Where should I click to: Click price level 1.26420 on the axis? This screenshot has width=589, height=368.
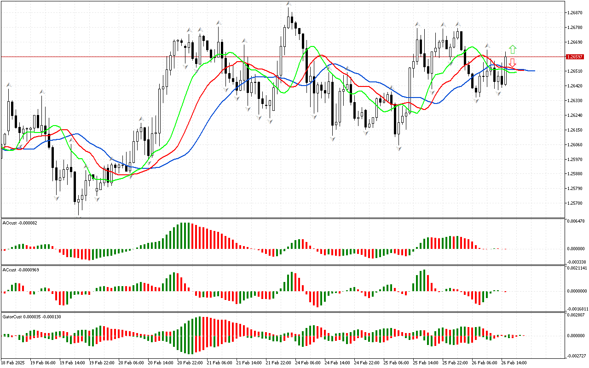[576, 86]
